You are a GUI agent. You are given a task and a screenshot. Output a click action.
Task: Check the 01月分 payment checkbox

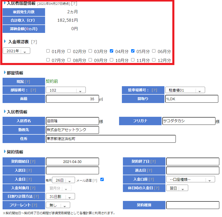[48, 51]
